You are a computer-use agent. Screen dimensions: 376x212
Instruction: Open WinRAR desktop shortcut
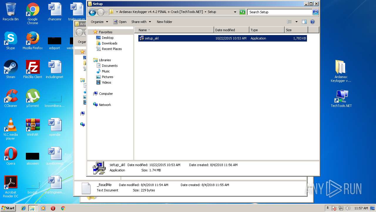pyautogui.click(x=33, y=127)
